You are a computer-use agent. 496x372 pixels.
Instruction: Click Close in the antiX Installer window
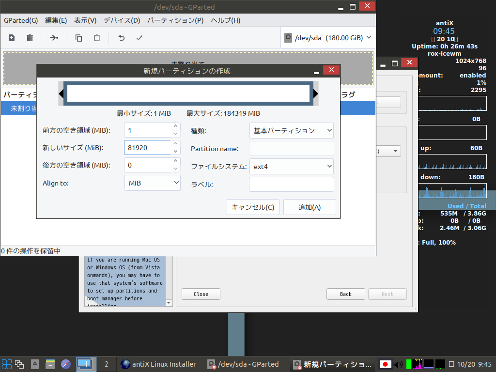[201, 294]
